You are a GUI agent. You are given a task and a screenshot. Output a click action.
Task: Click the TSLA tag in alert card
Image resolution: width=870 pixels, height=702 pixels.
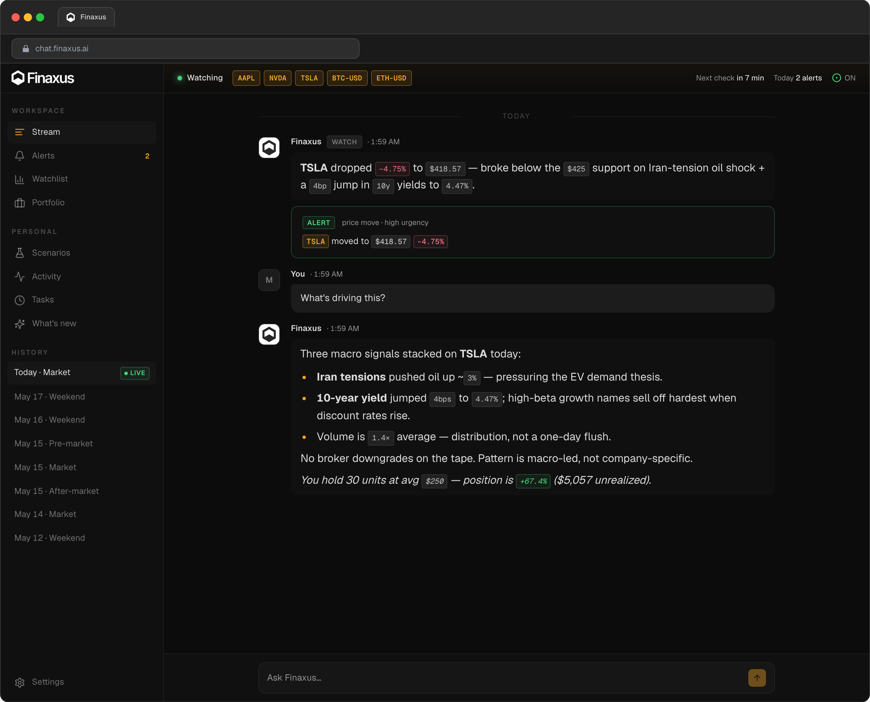(315, 241)
